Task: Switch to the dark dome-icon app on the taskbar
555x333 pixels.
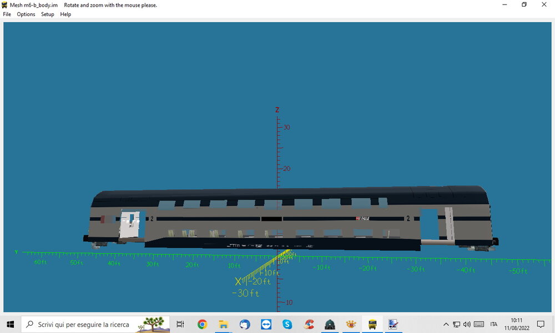Action: click(330, 324)
